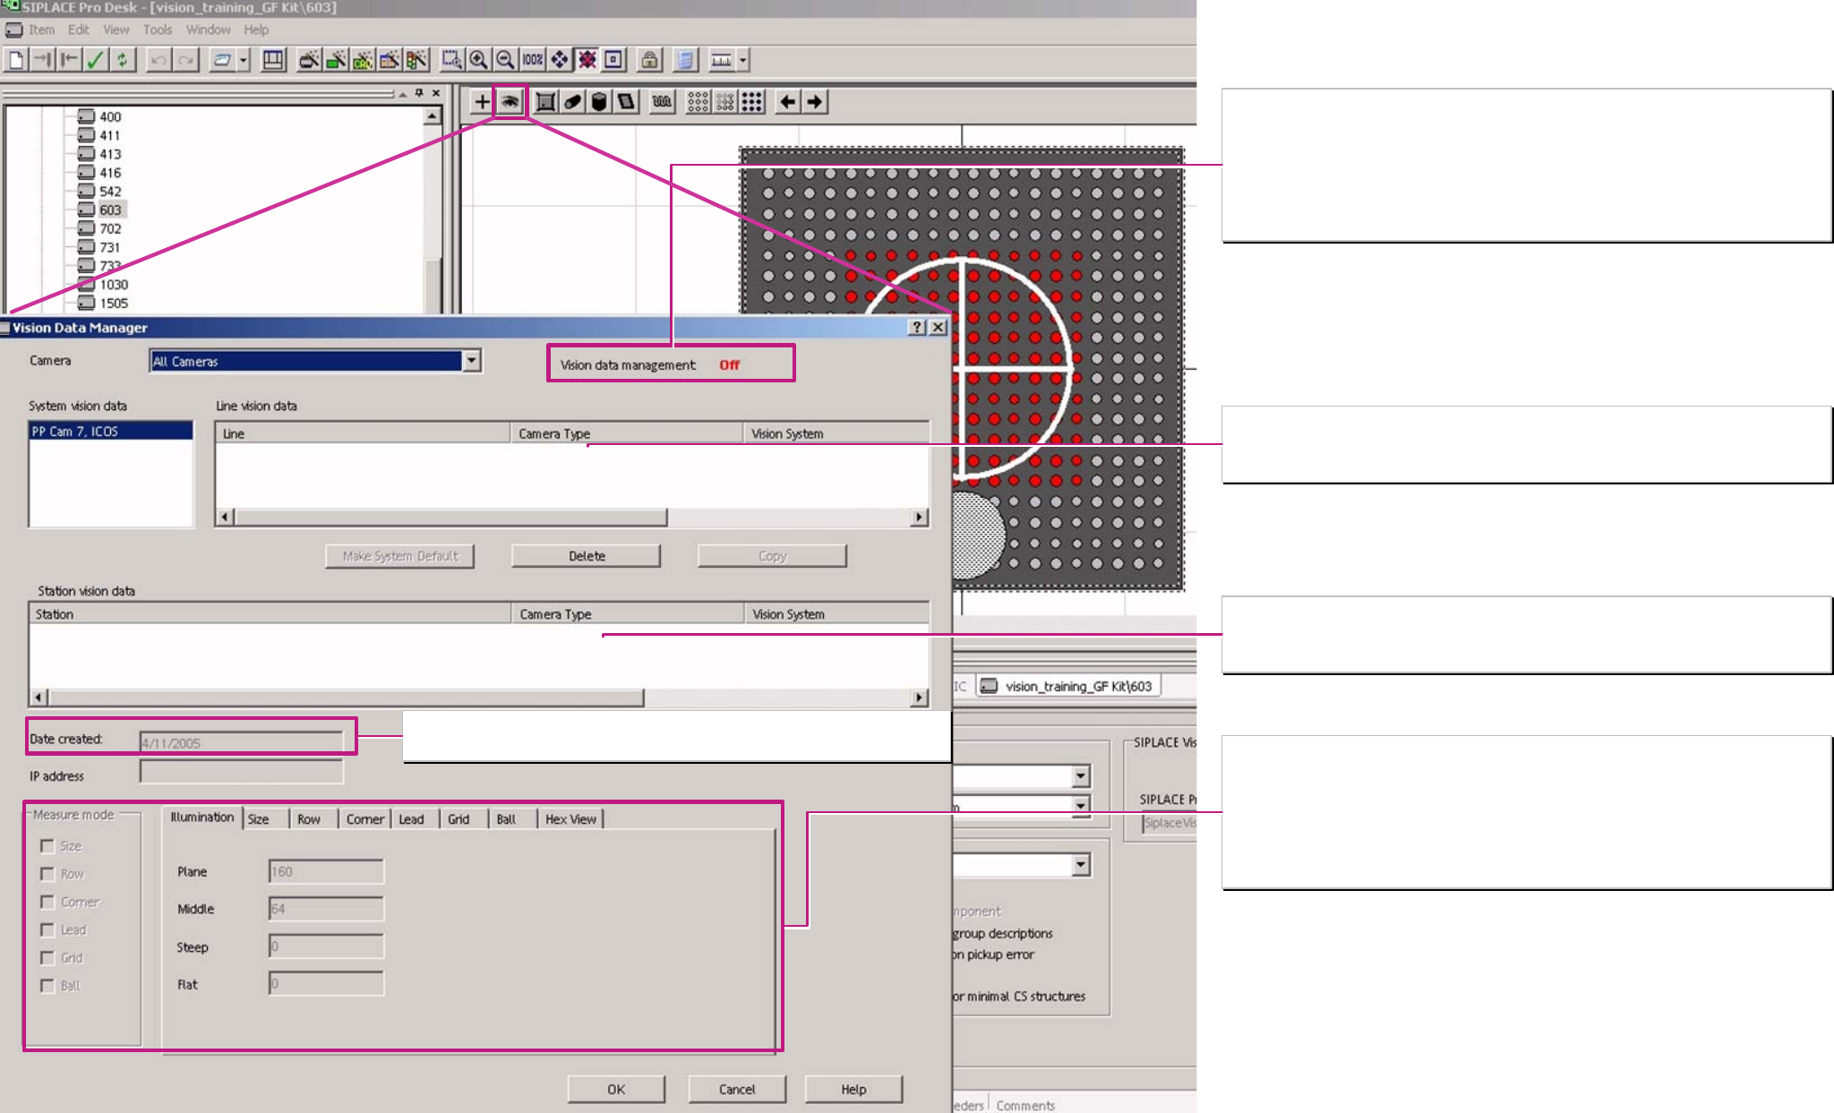Select component 603 in the tree
The height and width of the screenshot is (1113, 1834).
[110, 210]
